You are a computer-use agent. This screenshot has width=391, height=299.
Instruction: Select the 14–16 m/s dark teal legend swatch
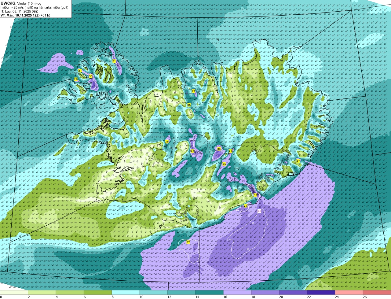[x=209, y=293]
